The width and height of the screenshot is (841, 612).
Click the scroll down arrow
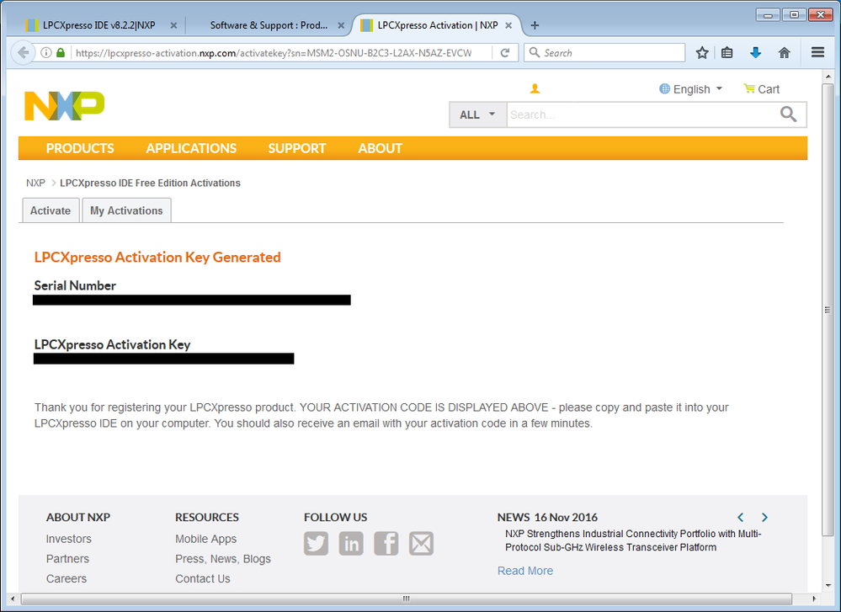coord(828,585)
